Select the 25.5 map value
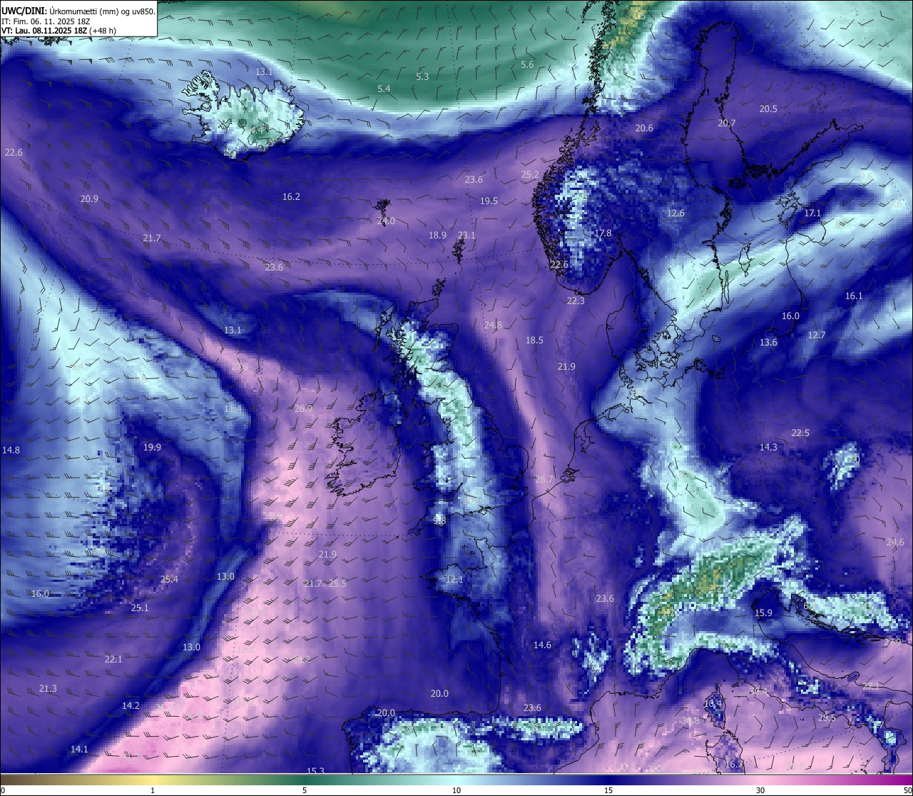913x796 pixels. pyautogui.click(x=337, y=584)
